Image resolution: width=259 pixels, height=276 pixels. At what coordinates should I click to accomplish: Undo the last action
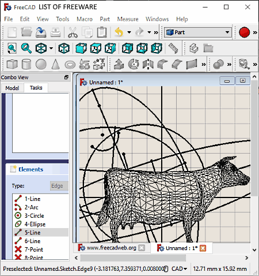(x=119, y=32)
